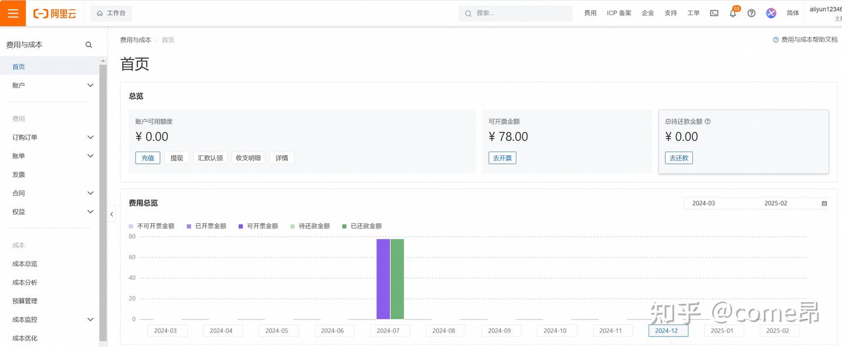
Task: Click the 充值 button
Action: click(x=147, y=158)
